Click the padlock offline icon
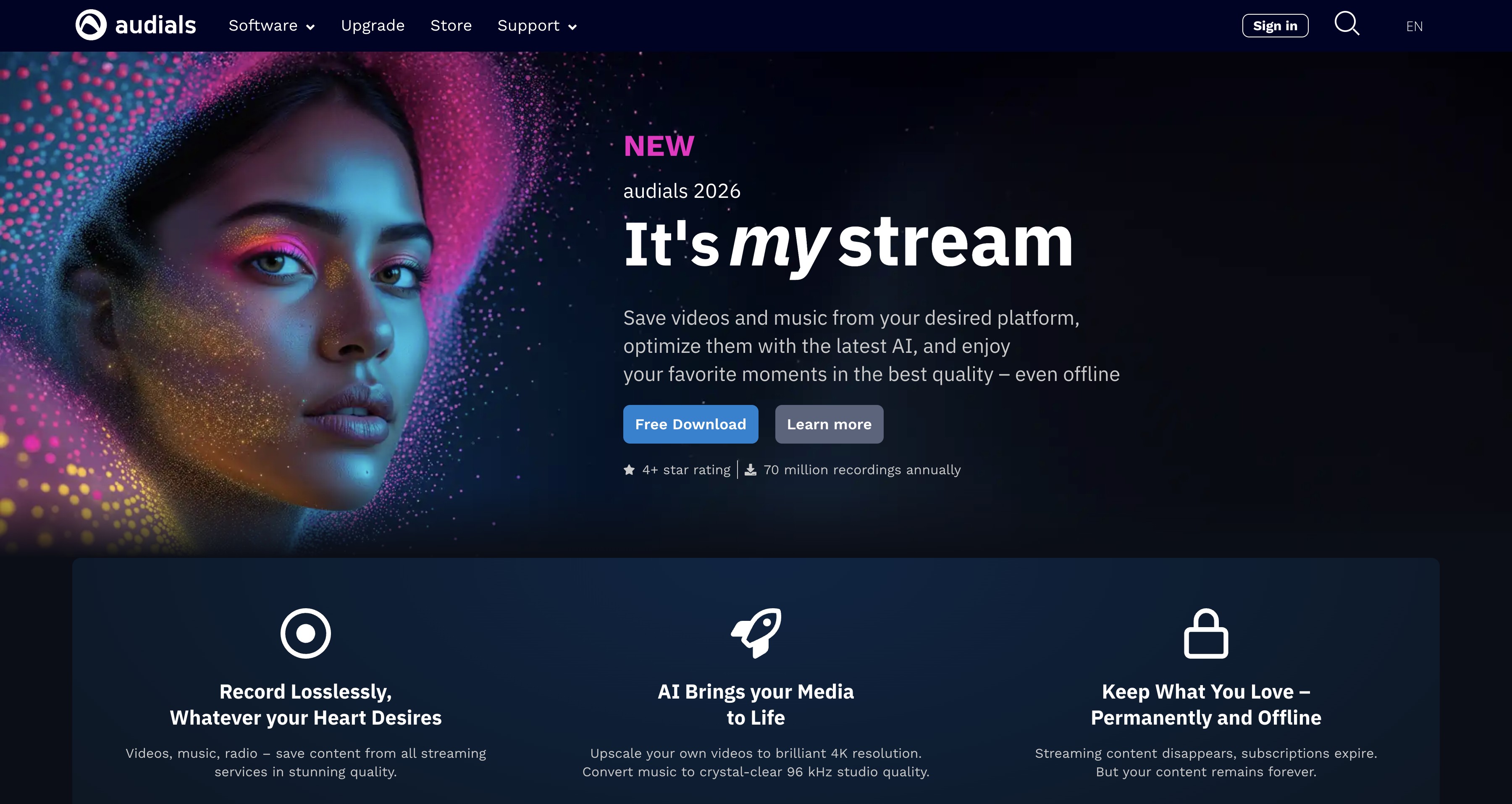1512x804 pixels. [x=1205, y=634]
